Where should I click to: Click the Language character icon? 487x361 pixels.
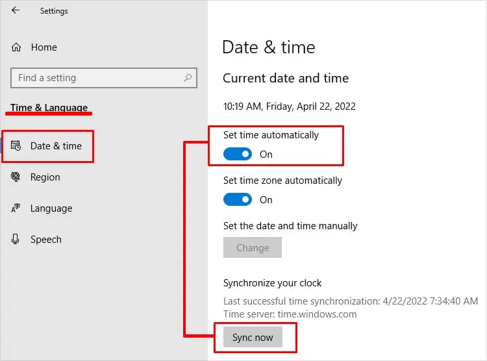pos(16,208)
